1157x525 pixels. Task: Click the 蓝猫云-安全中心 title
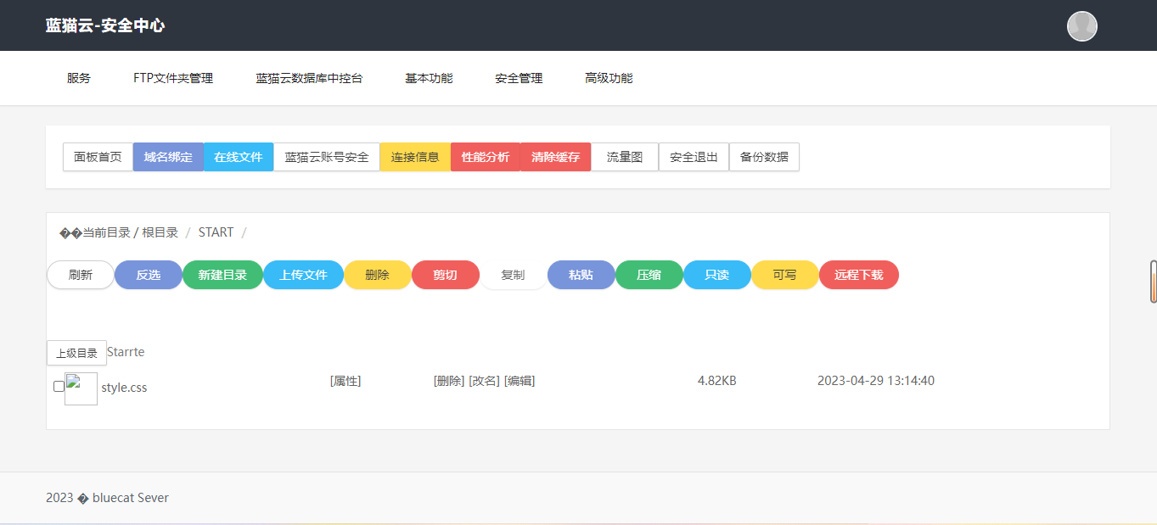pyautogui.click(x=105, y=25)
